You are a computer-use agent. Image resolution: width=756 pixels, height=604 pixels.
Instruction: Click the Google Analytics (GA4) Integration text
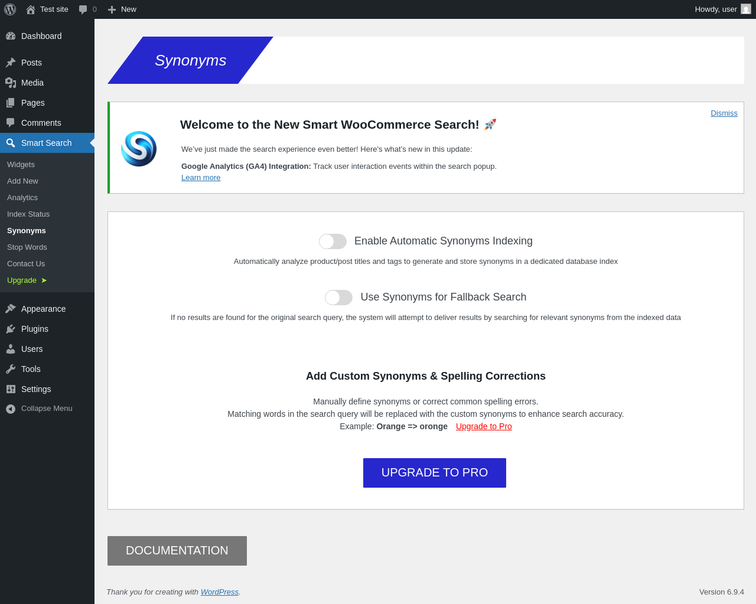click(x=246, y=166)
